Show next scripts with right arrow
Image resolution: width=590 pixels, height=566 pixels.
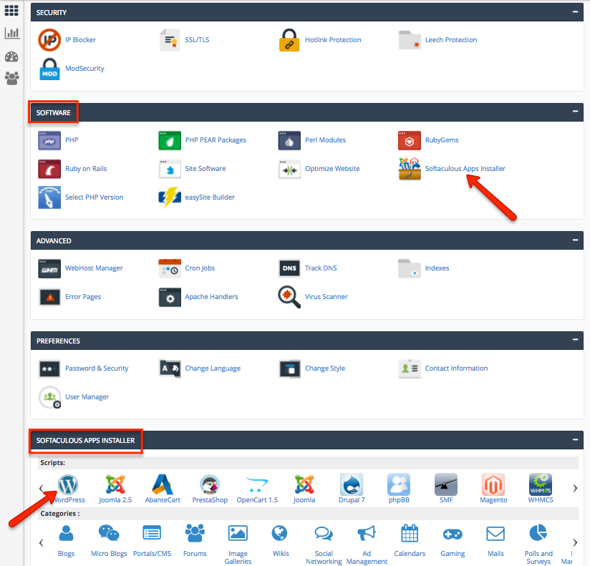(x=575, y=488)
